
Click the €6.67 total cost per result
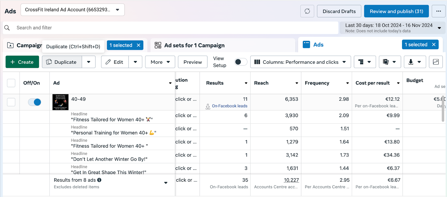point(394,180)
